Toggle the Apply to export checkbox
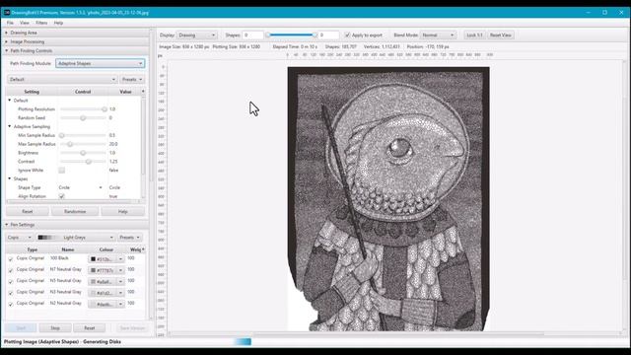The width and height of the screenshot is (631, 355). tap(347, 35)
